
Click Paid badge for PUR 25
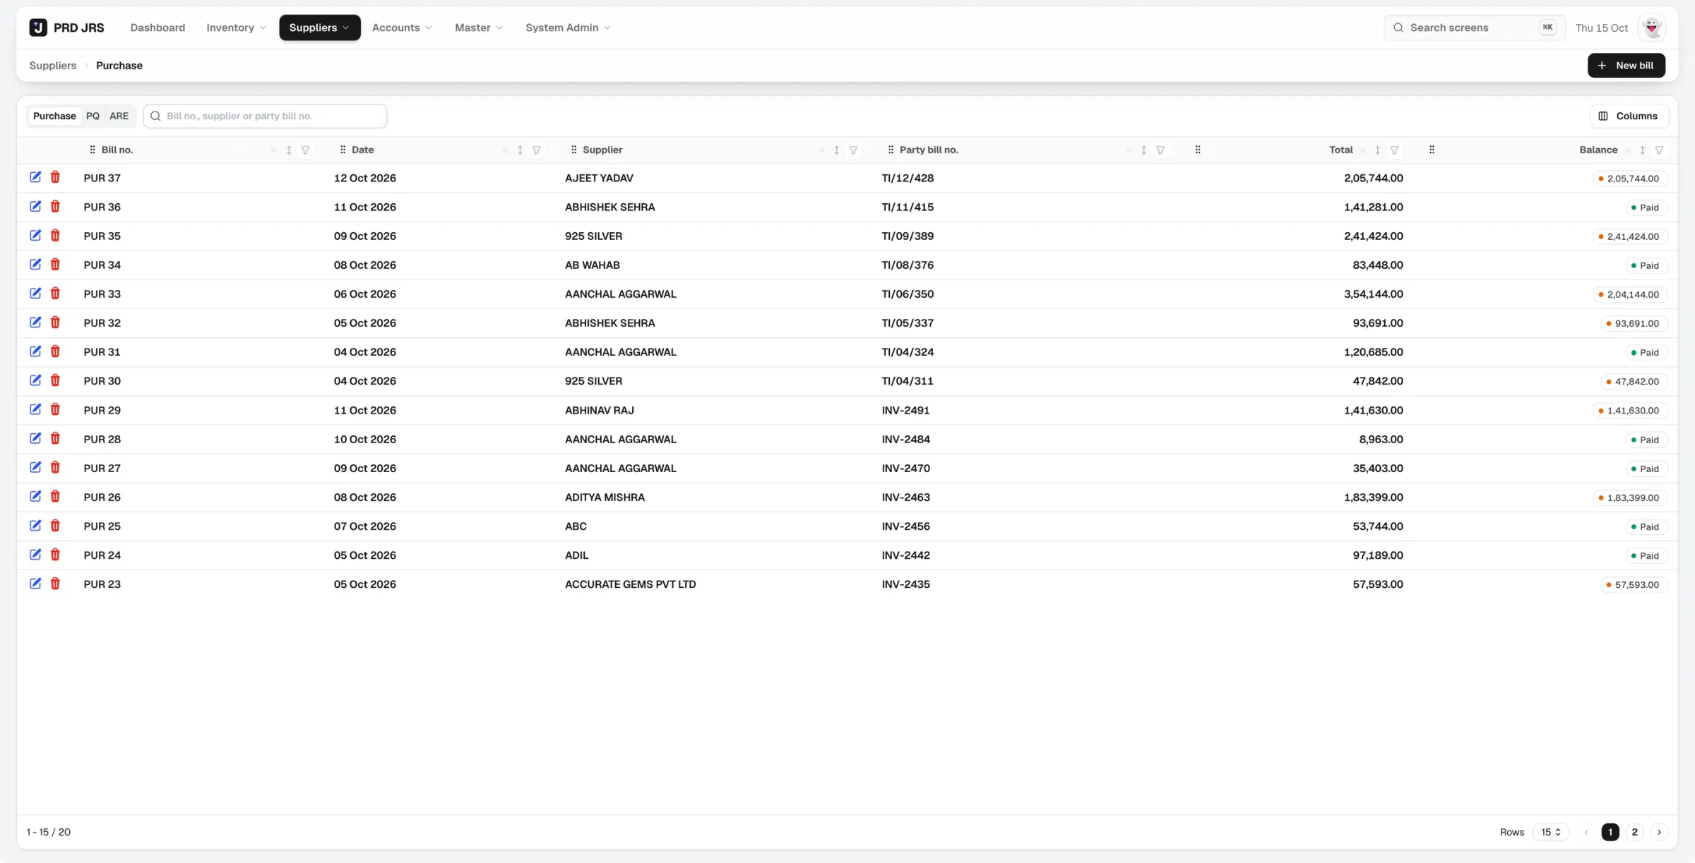tap(1646, 526)
